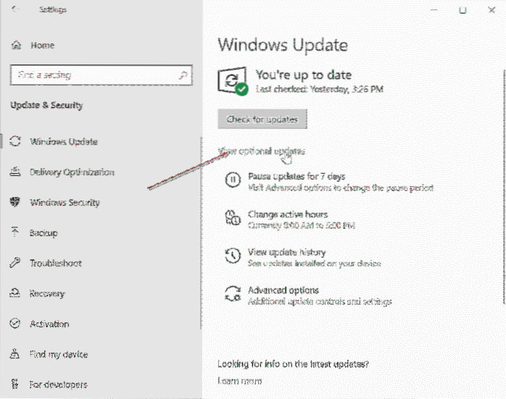Click the Advanced options gear icon
The image size is (506, 399).
pos(233,295)
